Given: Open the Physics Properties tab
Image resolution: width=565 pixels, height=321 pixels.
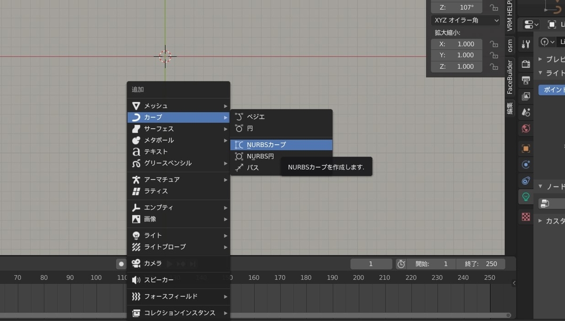Looking at the screenshot, I should click(525, 165).
